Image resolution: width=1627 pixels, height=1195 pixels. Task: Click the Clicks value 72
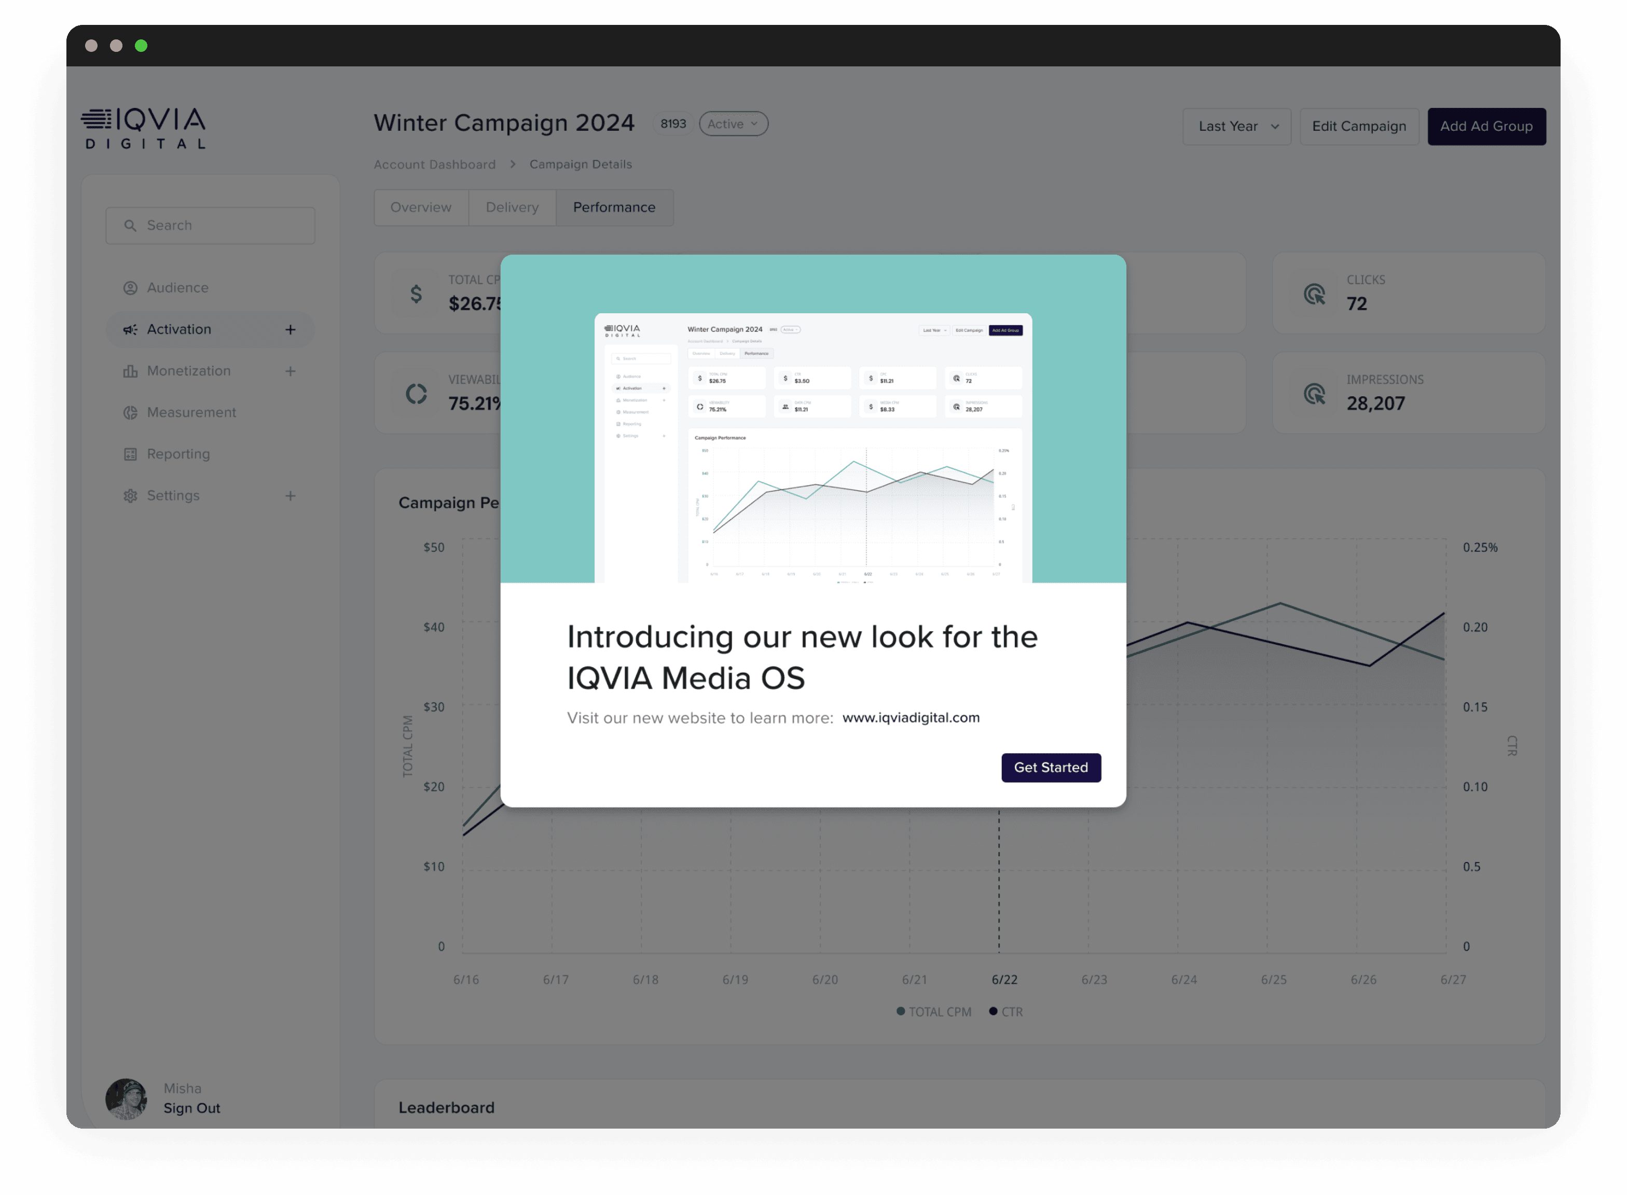pyautogui.click(x=1356, y=303)
